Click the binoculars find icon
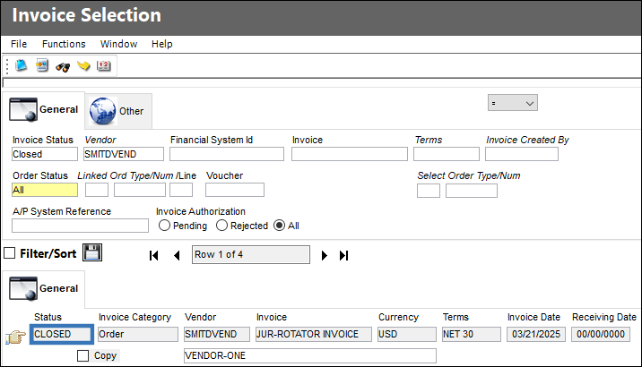642x367 pixels. [63, 66]
